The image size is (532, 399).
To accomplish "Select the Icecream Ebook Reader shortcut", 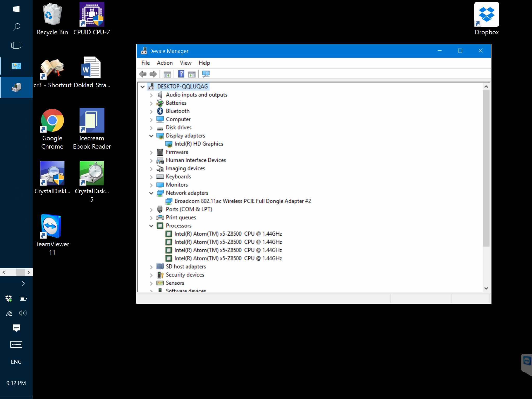I will coord(92,129).
